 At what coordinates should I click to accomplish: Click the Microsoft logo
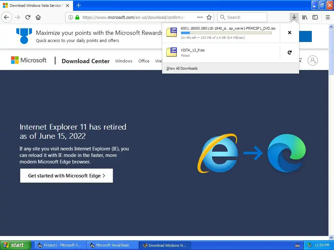pos(29,60)
